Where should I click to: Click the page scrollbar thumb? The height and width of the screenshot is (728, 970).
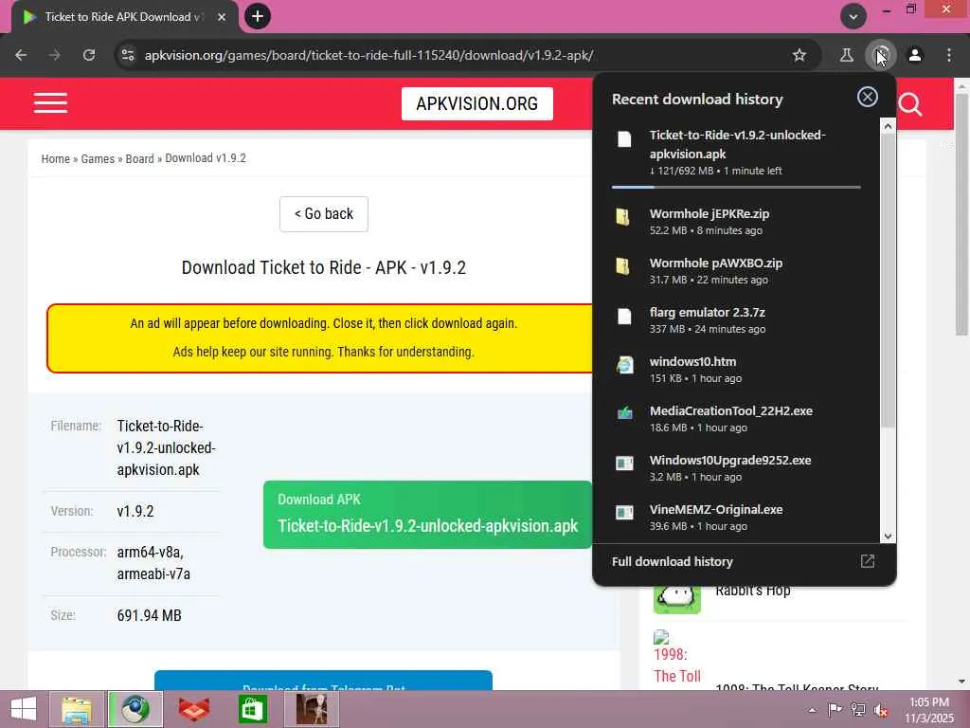pos(961,213)
